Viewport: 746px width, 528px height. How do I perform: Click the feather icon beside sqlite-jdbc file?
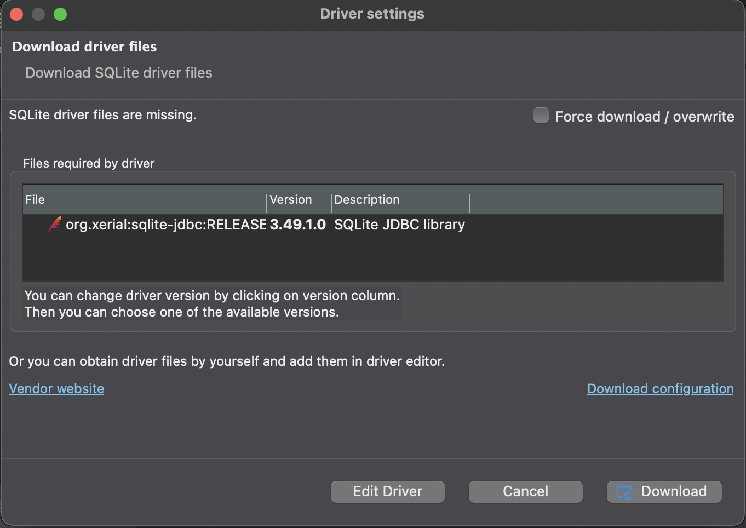click(x=54, y=225)
